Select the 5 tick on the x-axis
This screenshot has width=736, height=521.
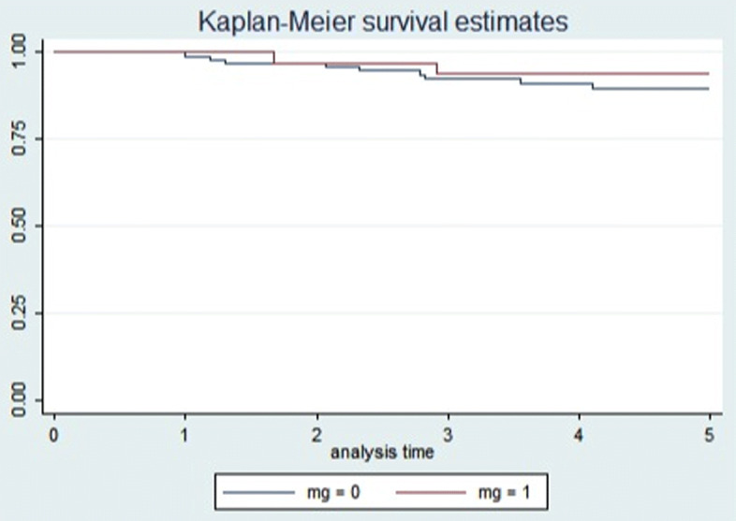point(710,435)
